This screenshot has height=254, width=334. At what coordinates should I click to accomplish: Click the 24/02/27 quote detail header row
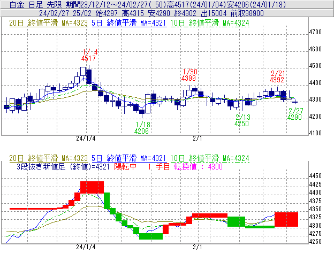(x=167, y=13)
